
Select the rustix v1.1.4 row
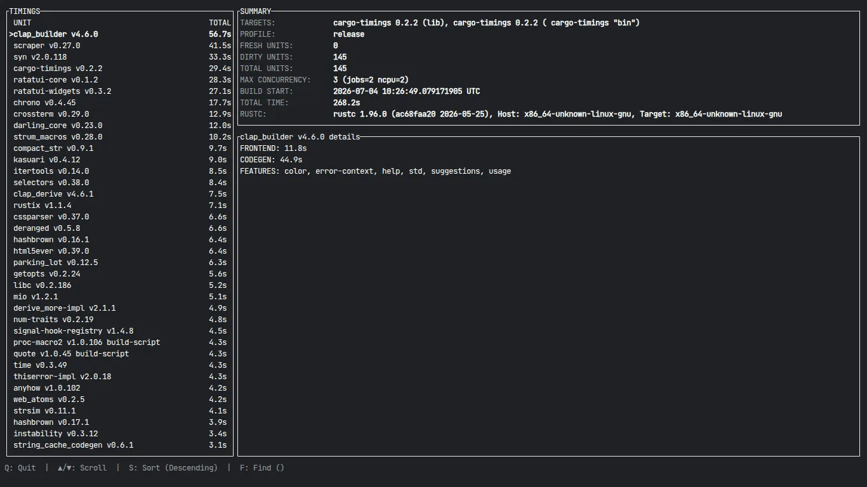tap(120, 205)
